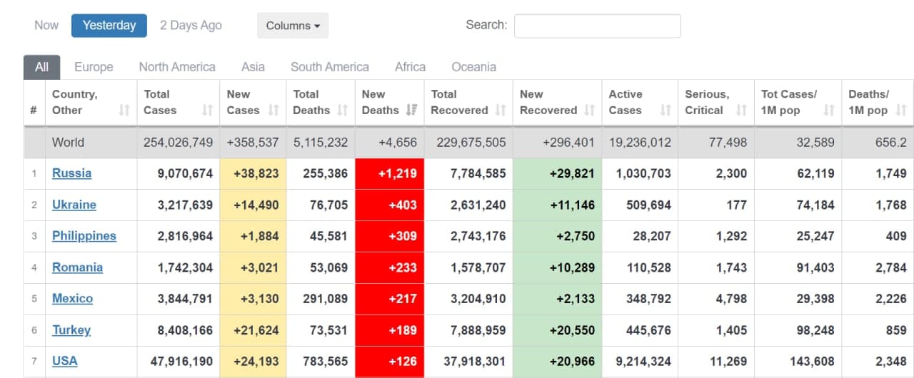
Task: Sort by Country column sort icon
Action: (x=124, y=111)
